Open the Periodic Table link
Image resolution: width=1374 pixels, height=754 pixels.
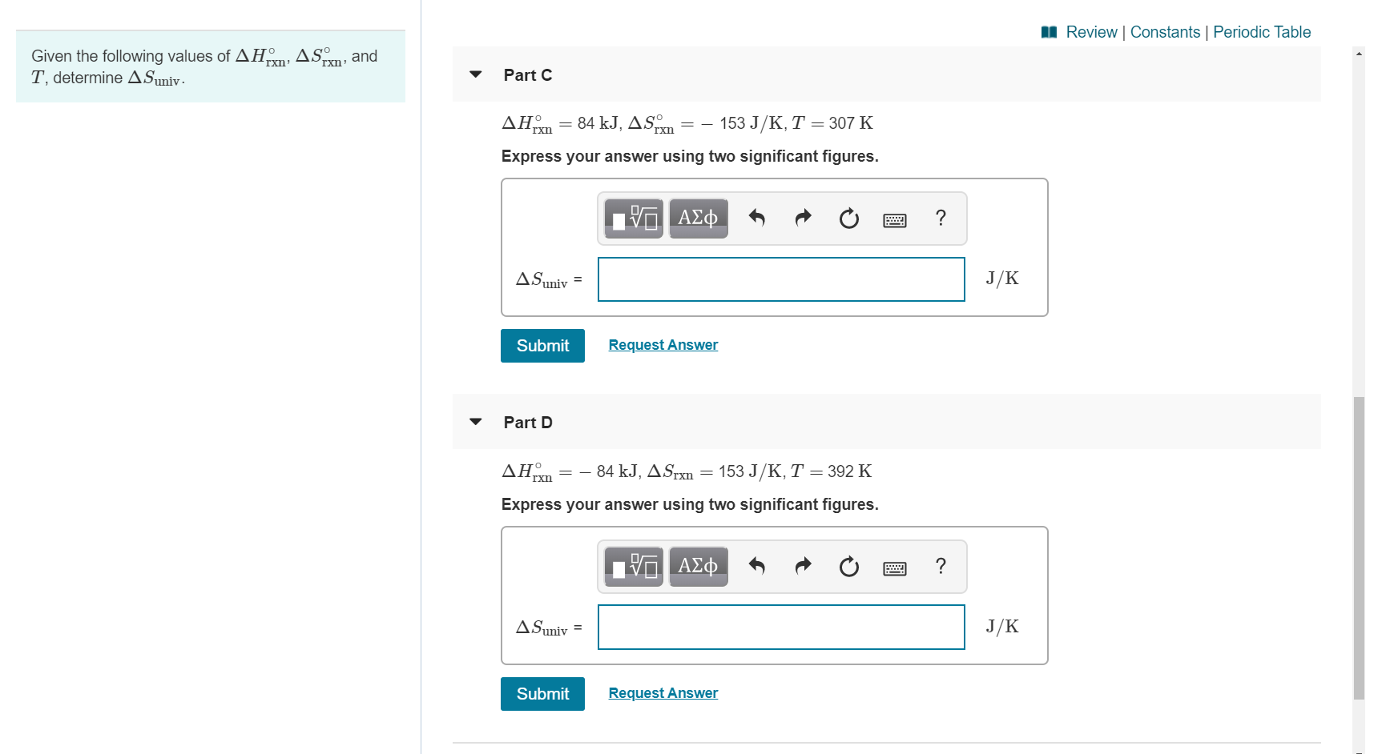tap(1262, 32)
